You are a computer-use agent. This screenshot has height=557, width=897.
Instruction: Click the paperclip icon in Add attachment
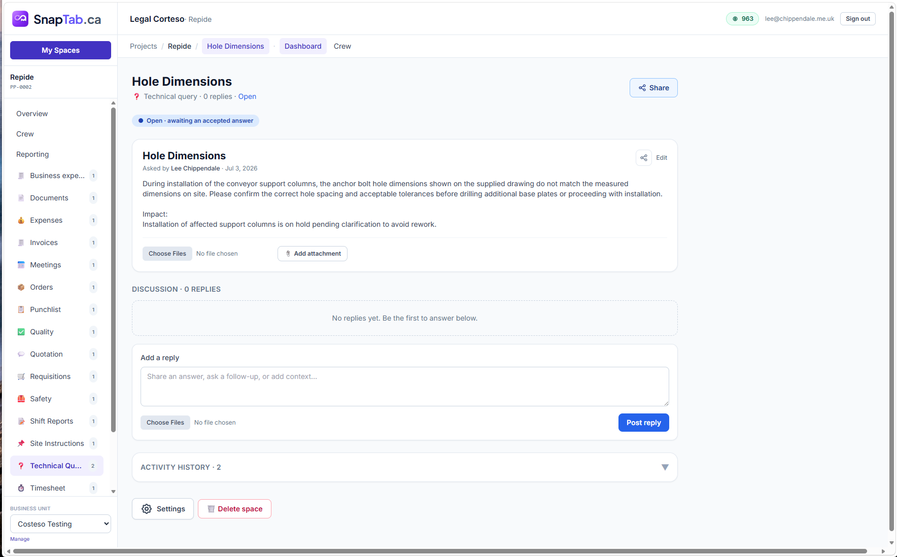[288, 254]
